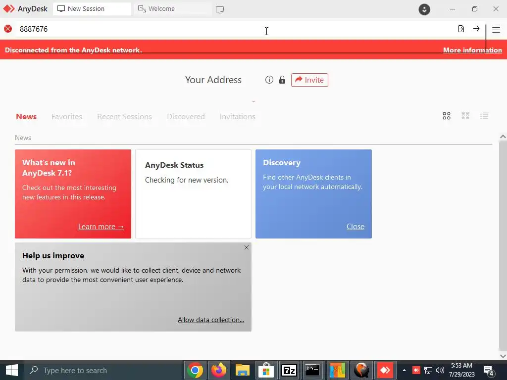This screenshot has height=380, width=507.
Task: Select the New Session tab
Action: tap(92, 9)
